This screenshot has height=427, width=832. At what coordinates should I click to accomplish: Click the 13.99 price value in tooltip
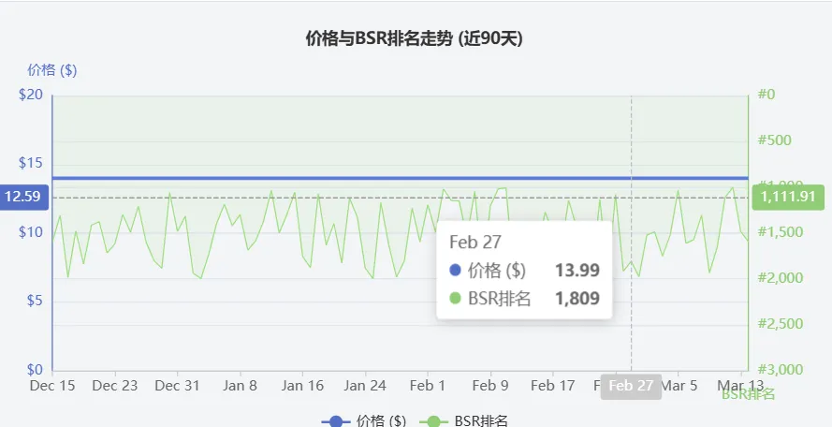[x=577, y=270]
